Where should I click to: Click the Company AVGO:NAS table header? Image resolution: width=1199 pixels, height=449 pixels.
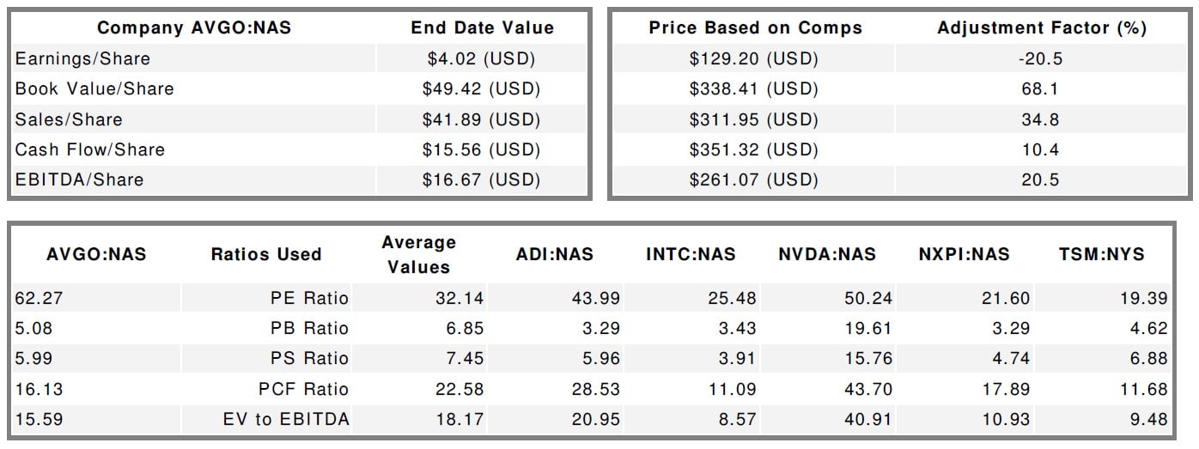click(x=193, y=27)
